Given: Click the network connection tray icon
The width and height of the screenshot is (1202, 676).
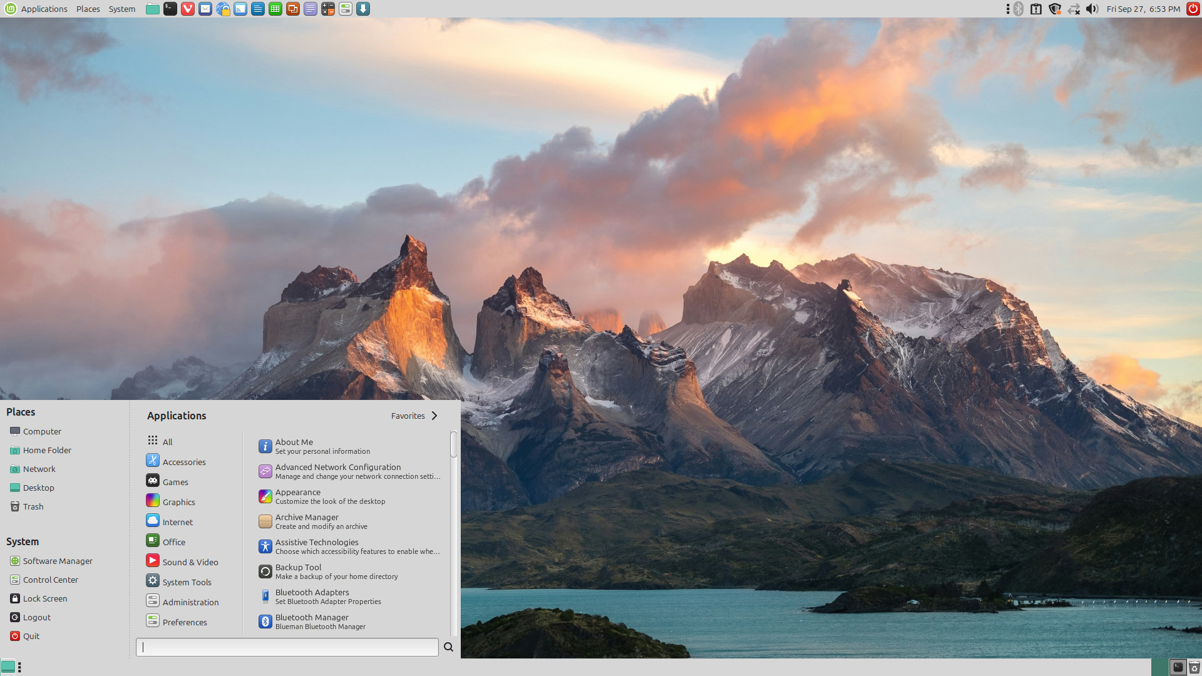Looking at the screenshot, I should 1074,9.
